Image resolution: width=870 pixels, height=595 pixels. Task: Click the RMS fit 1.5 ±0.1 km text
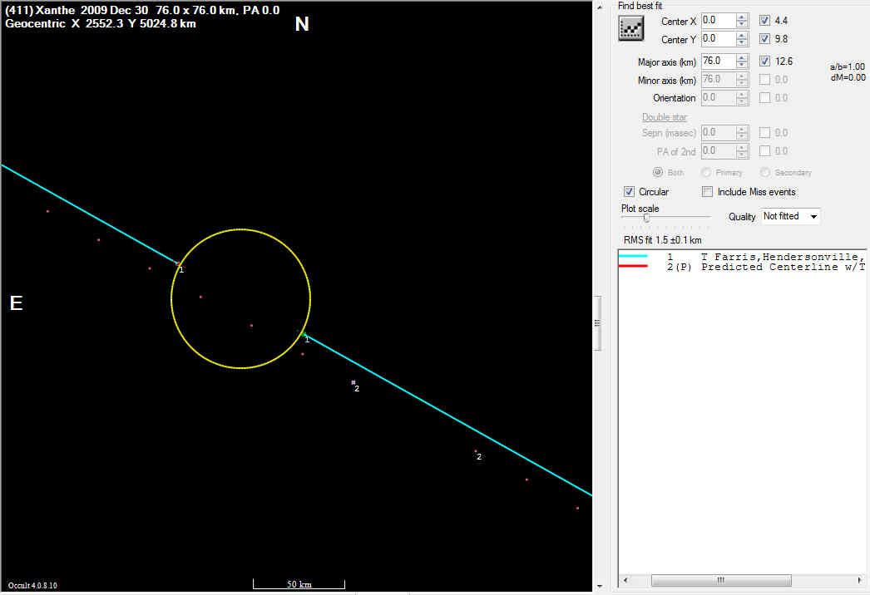663,240
